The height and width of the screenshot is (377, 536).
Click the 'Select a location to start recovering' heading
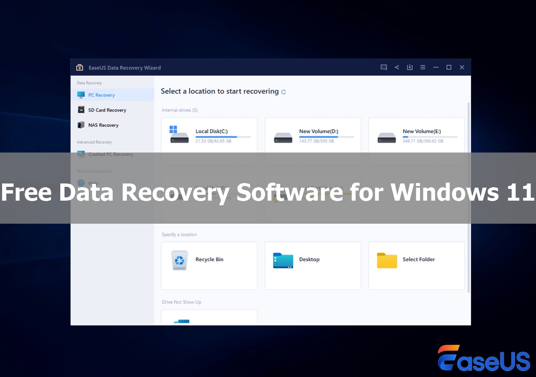click(x=220, y=91)
